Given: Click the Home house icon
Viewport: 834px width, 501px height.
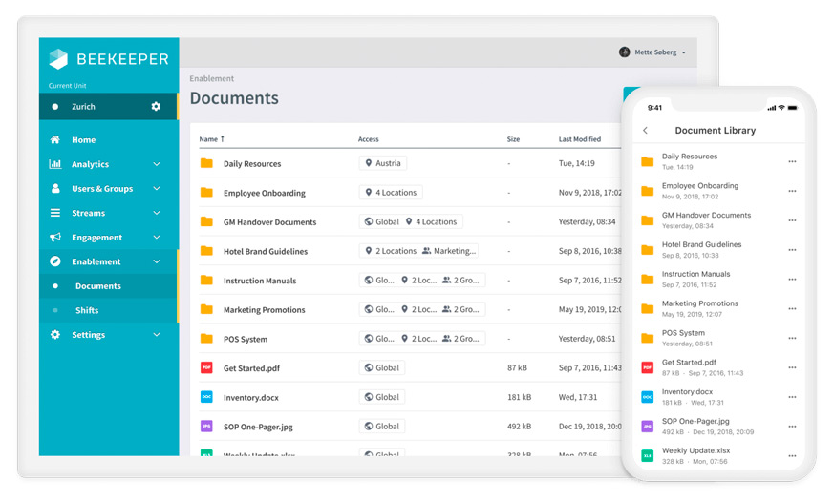Looking at the screenshot, I should tap(55, 139).
